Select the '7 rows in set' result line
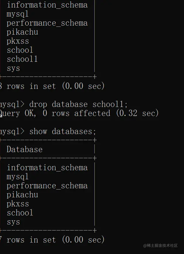184x254 pixels. pos(52,240)
